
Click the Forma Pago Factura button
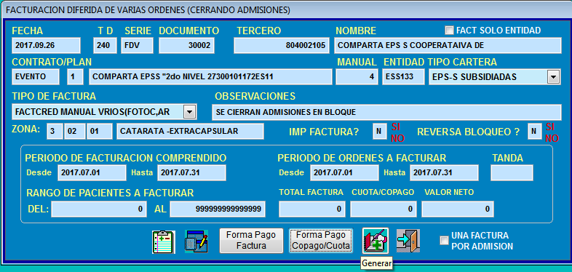[x=251, y=241]
